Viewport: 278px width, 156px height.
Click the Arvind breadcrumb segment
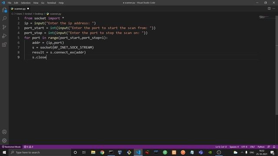28,14
